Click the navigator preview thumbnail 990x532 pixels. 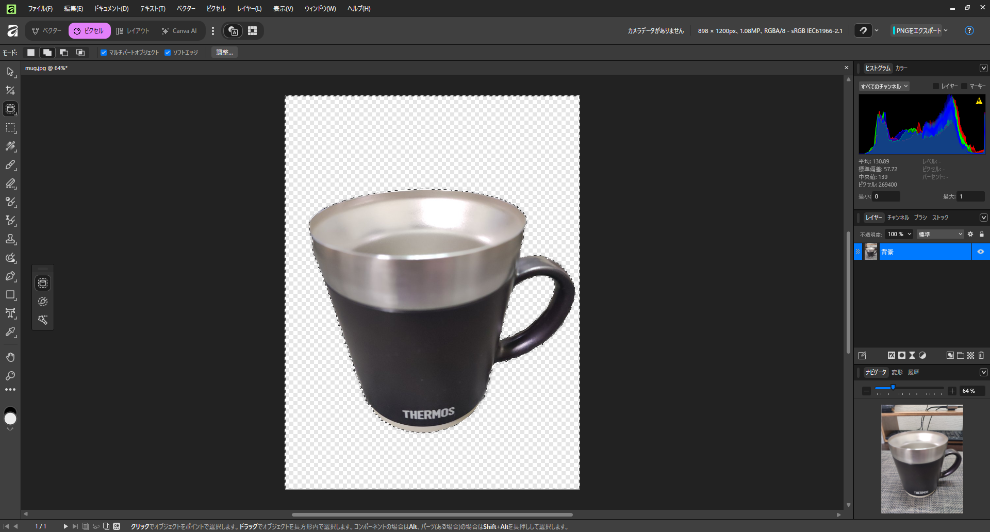922,459
